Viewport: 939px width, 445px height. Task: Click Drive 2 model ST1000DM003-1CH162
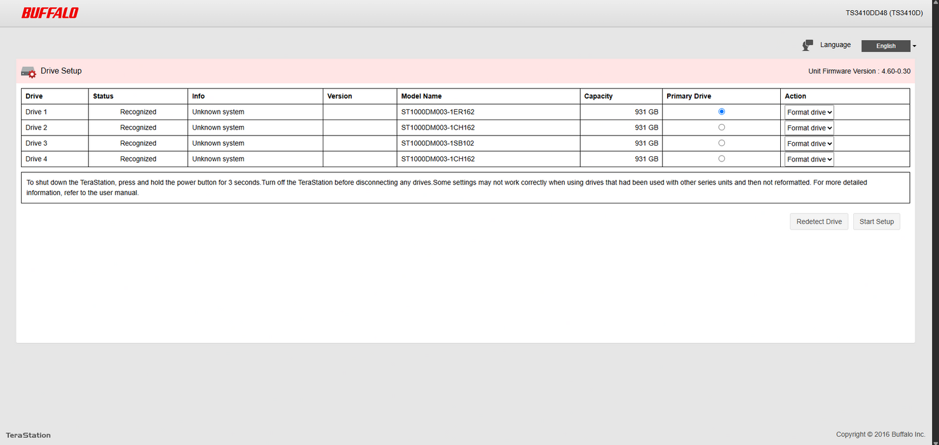tap(438, 128)
